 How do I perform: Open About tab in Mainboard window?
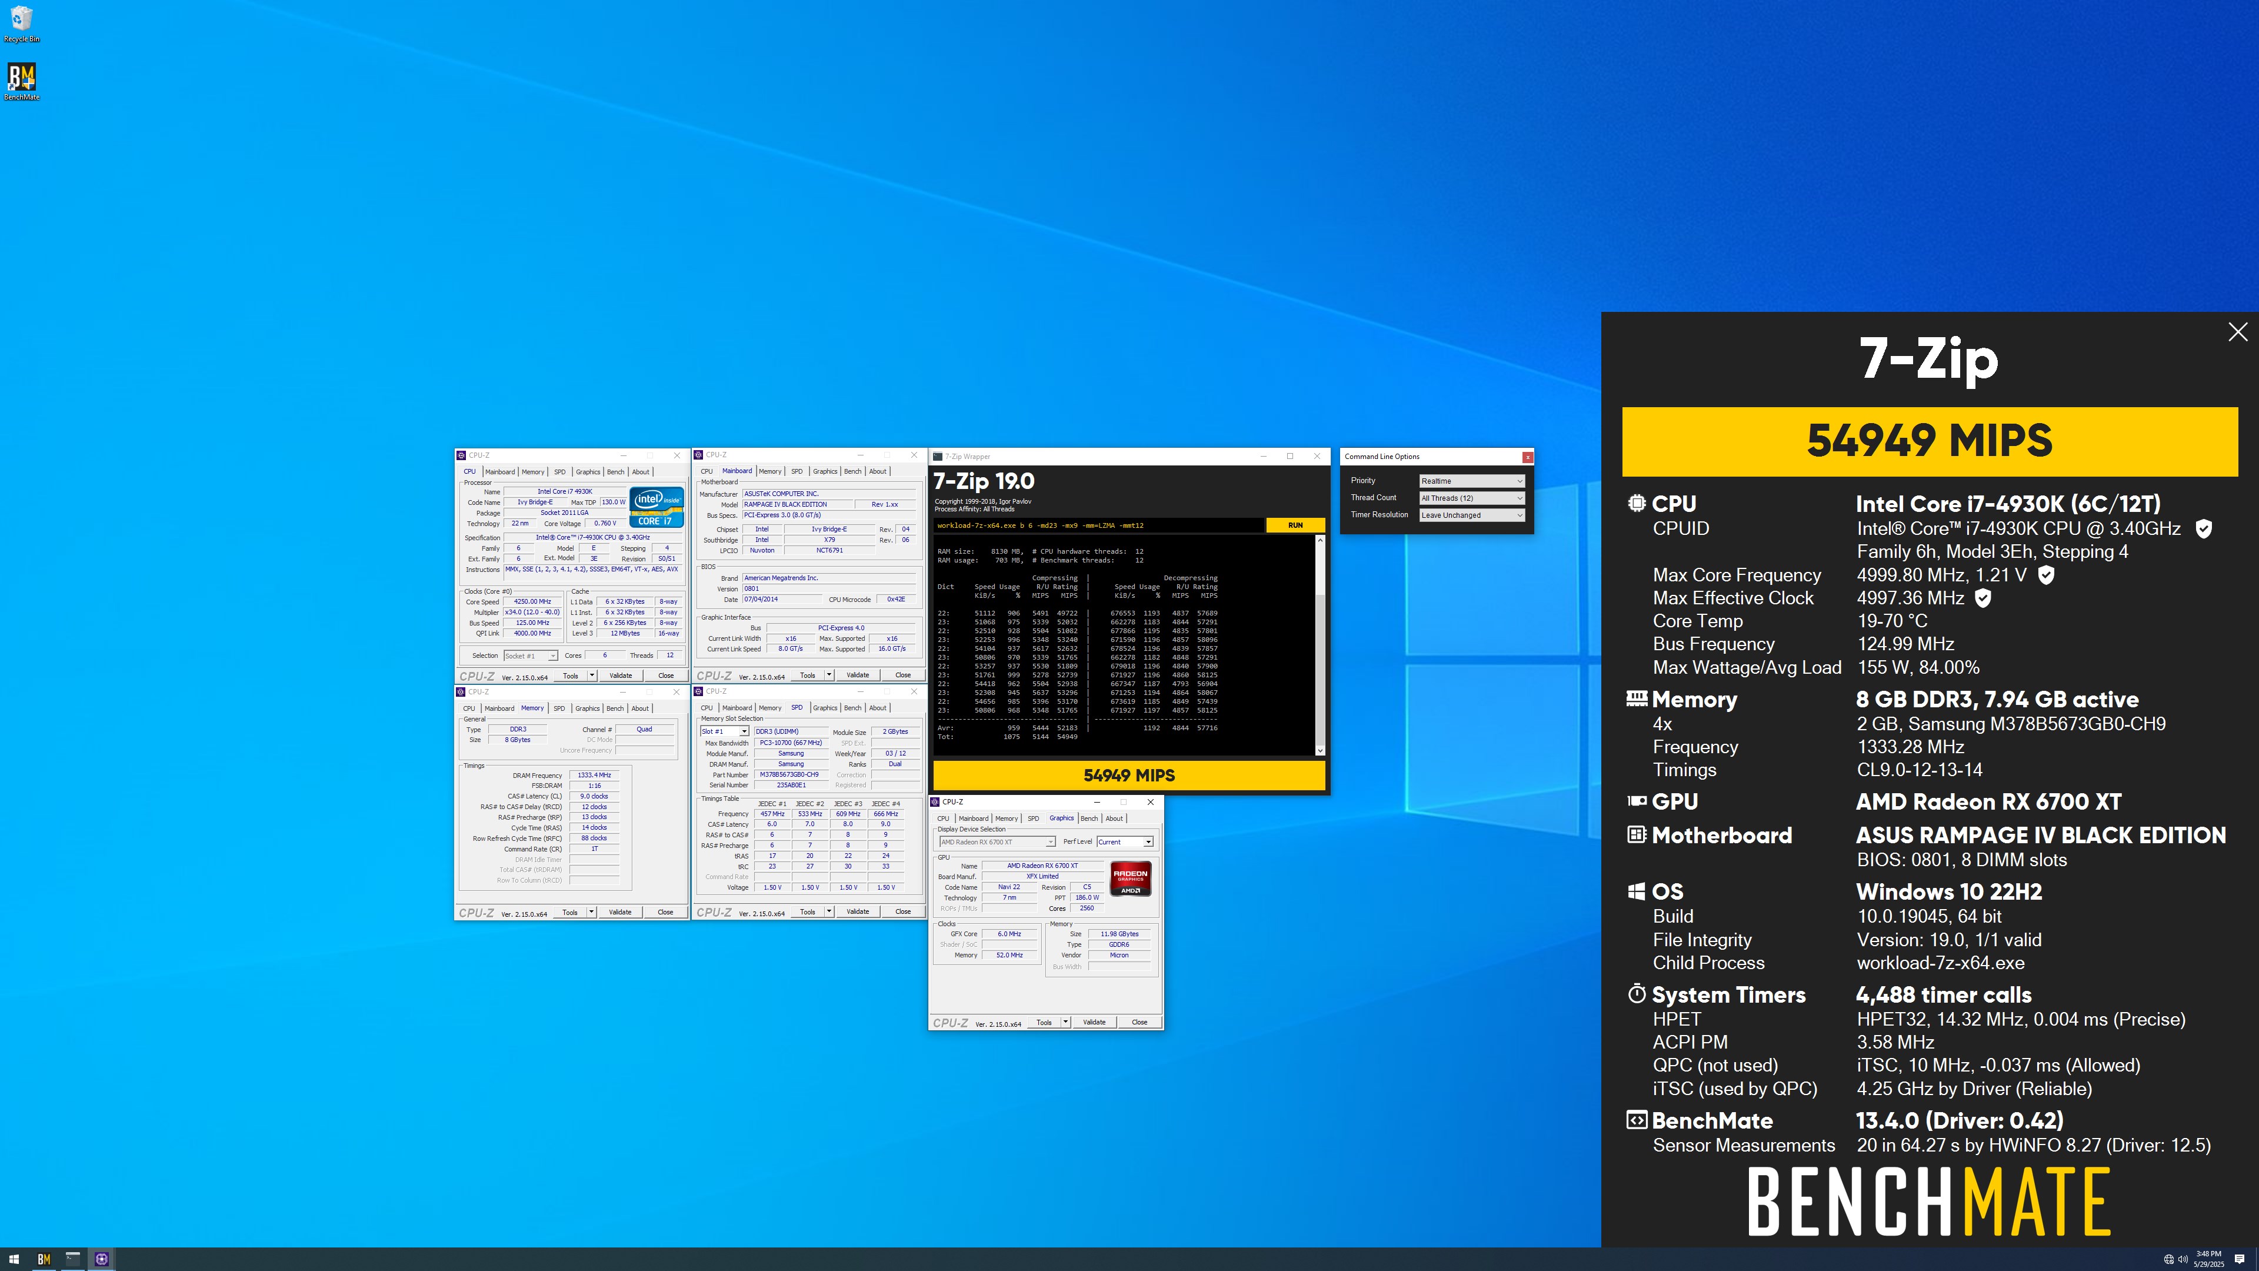pos(877,471)
